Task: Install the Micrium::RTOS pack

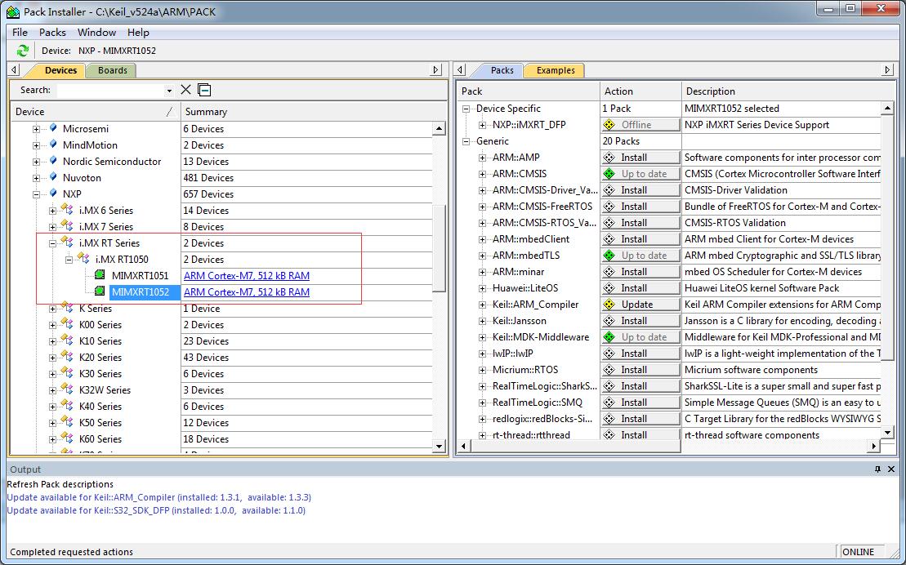Action: [640, 370]
